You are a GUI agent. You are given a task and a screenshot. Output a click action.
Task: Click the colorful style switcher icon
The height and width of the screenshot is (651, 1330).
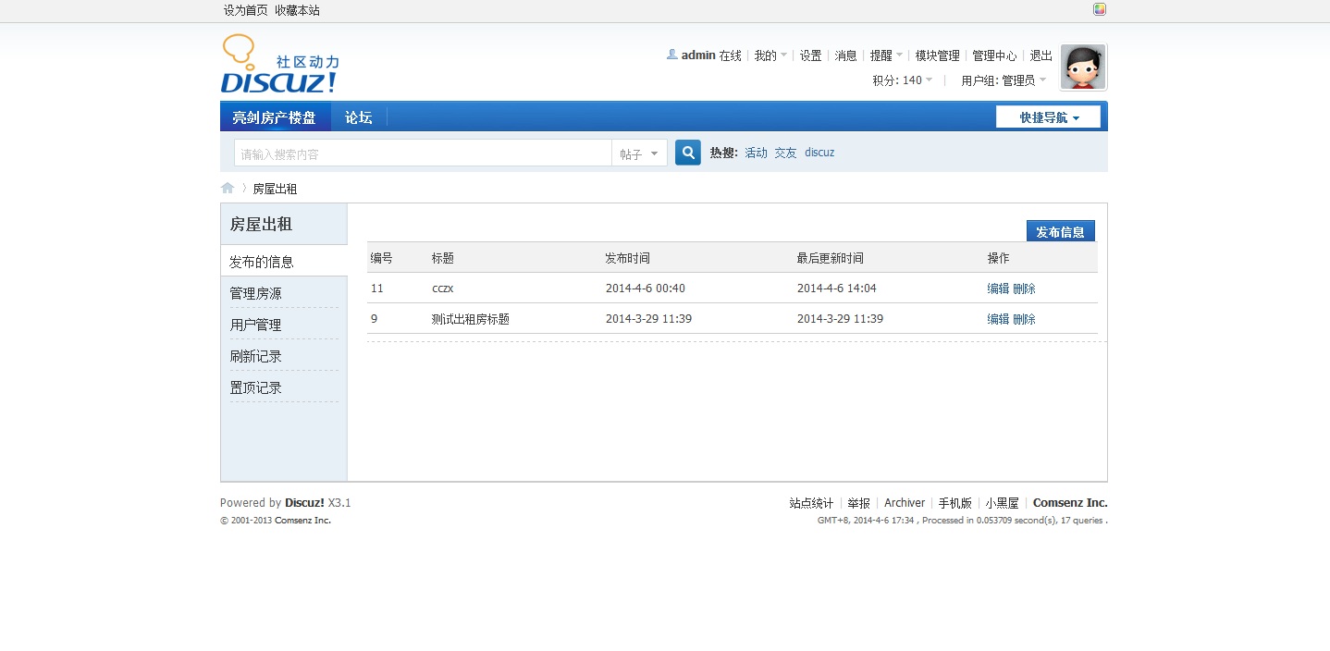(1099, 9)
